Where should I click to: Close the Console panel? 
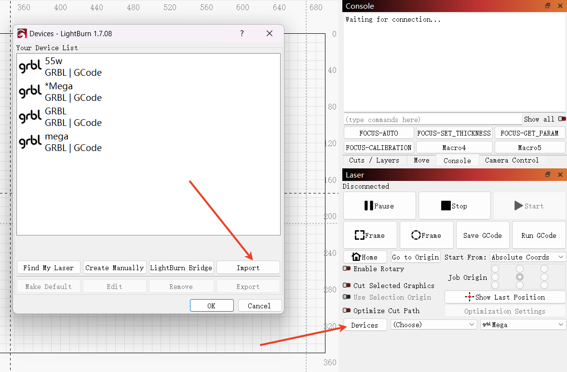point(560,6)
